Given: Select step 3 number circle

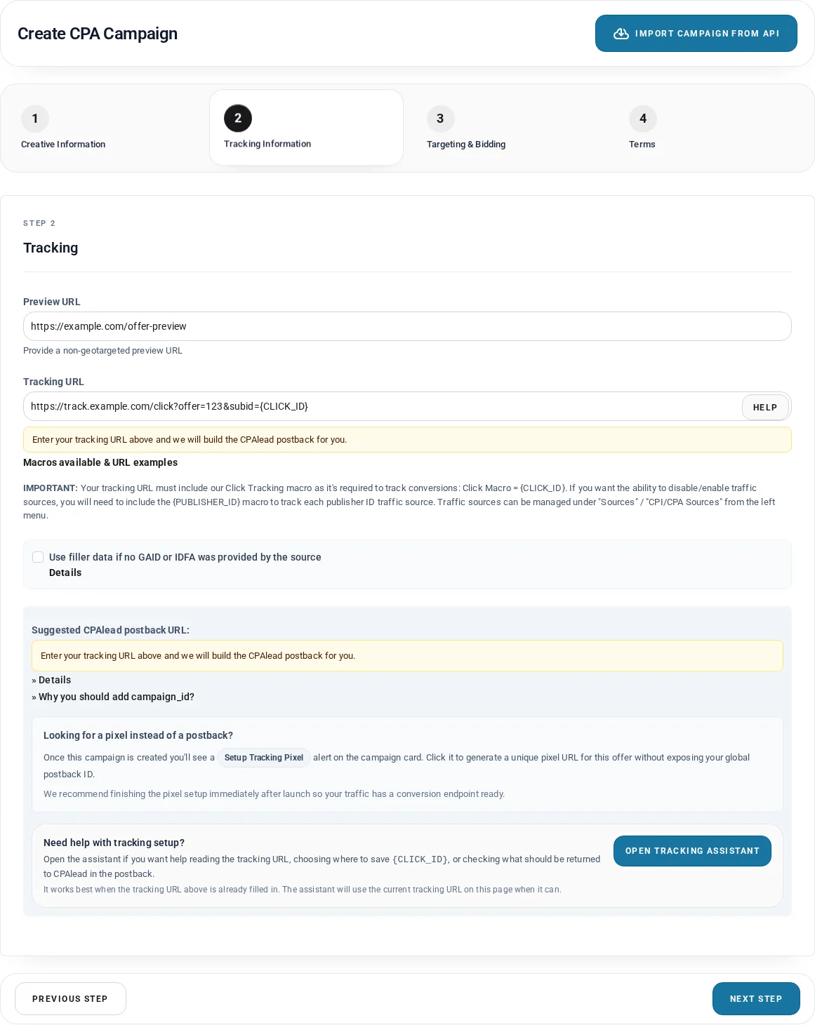Looking at the screenshot, I should pos(440,119).
